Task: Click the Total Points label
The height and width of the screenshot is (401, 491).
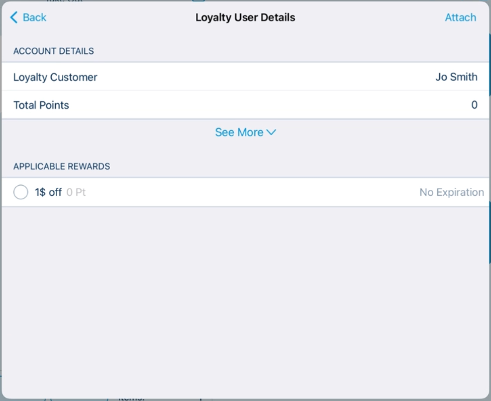Action: [41, 105]
